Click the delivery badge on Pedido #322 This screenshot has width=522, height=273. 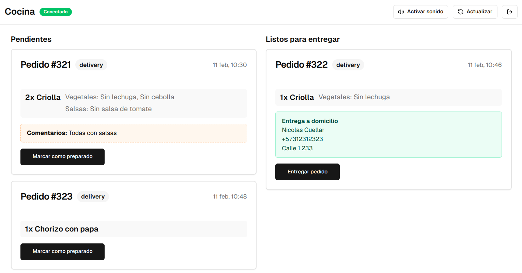(348, 65)
